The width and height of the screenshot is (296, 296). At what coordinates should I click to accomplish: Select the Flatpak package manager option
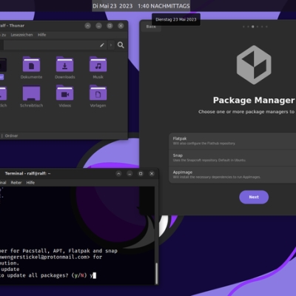click(232, 141)
